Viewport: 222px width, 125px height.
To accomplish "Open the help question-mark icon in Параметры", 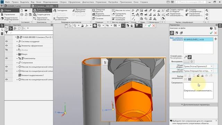I will 211,28.
